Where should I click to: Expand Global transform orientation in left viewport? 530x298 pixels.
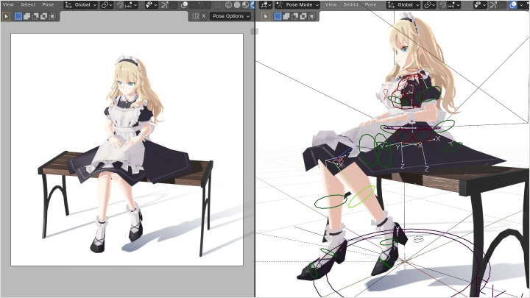[x=81, y=4]
